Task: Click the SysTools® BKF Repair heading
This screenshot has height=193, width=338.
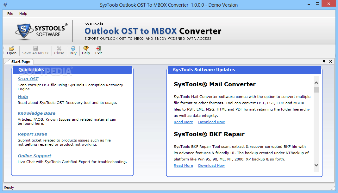Action: [x=209, y=134]
